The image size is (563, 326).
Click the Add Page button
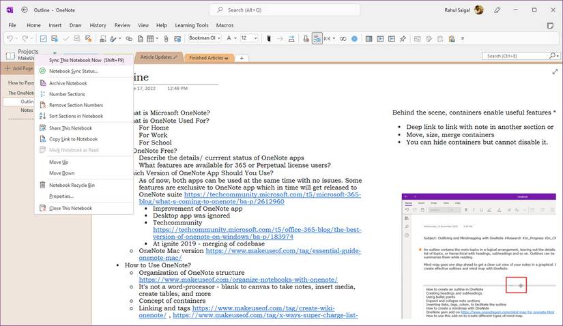click(x=18, y=68)
